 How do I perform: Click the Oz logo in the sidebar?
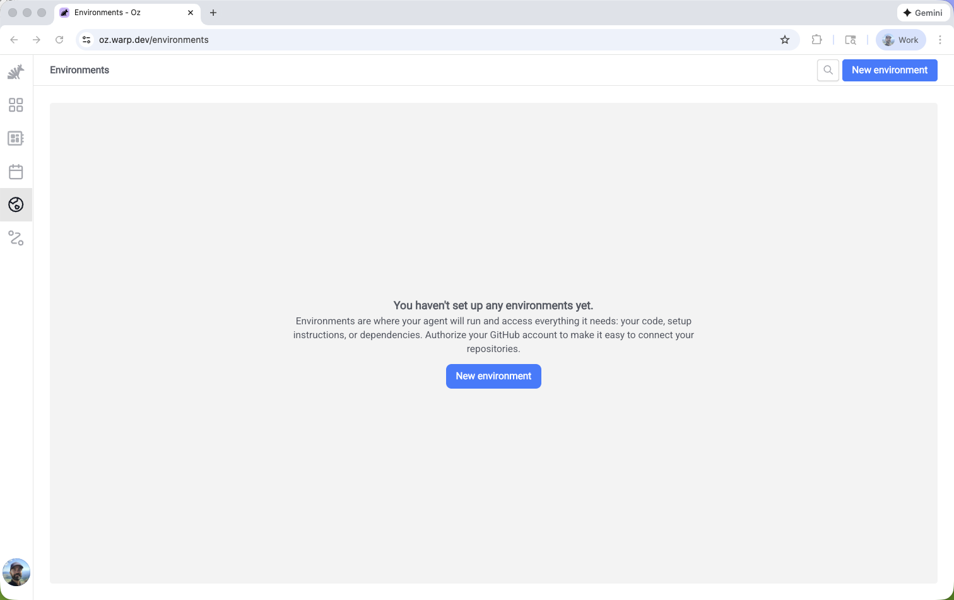(16, 72)
